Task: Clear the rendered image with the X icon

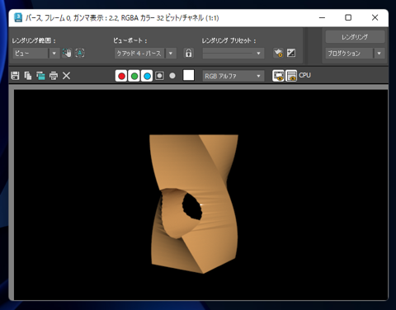Action: tap(66, 76)
